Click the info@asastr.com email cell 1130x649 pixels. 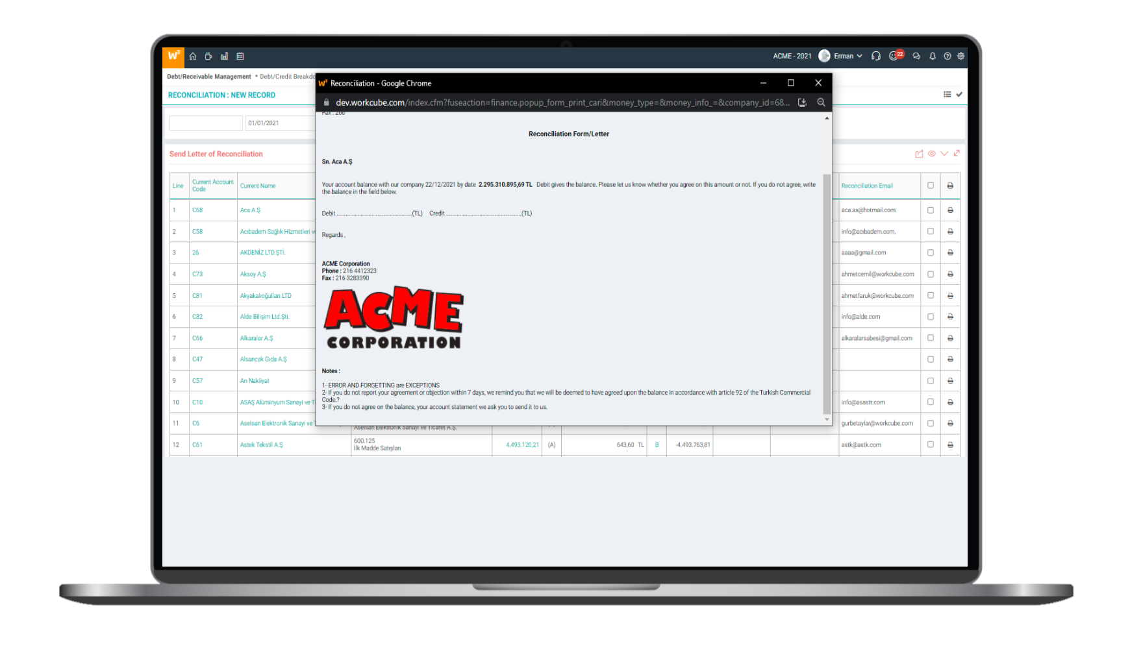[863, 402]
